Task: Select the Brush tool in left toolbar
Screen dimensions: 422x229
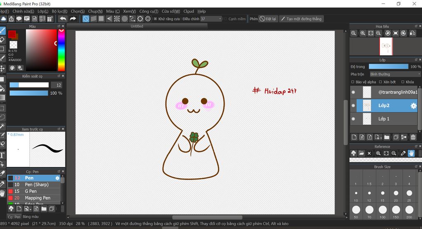Action: click(2, 31)
